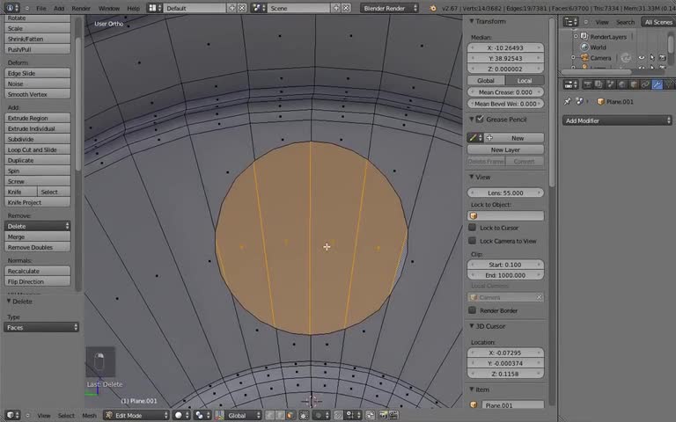Click the OpenGL render animation icon

click(x=393, y=415)
